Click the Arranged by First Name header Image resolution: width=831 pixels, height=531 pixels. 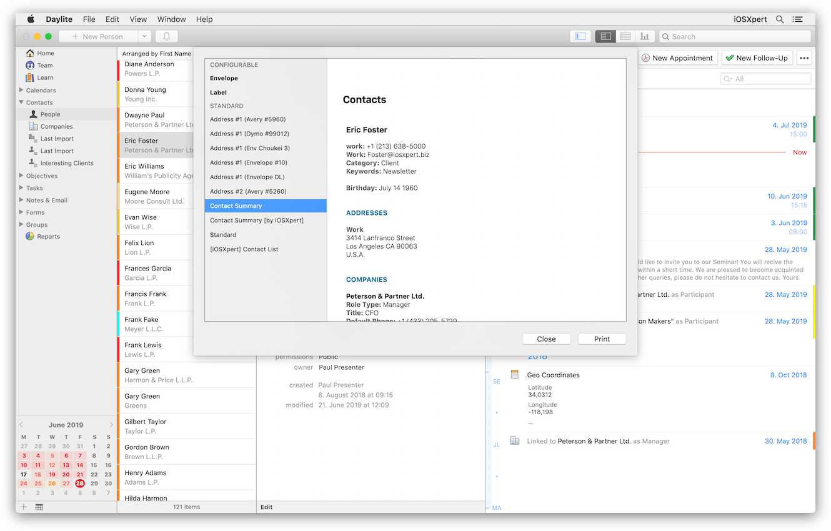(x=156, y=54)
